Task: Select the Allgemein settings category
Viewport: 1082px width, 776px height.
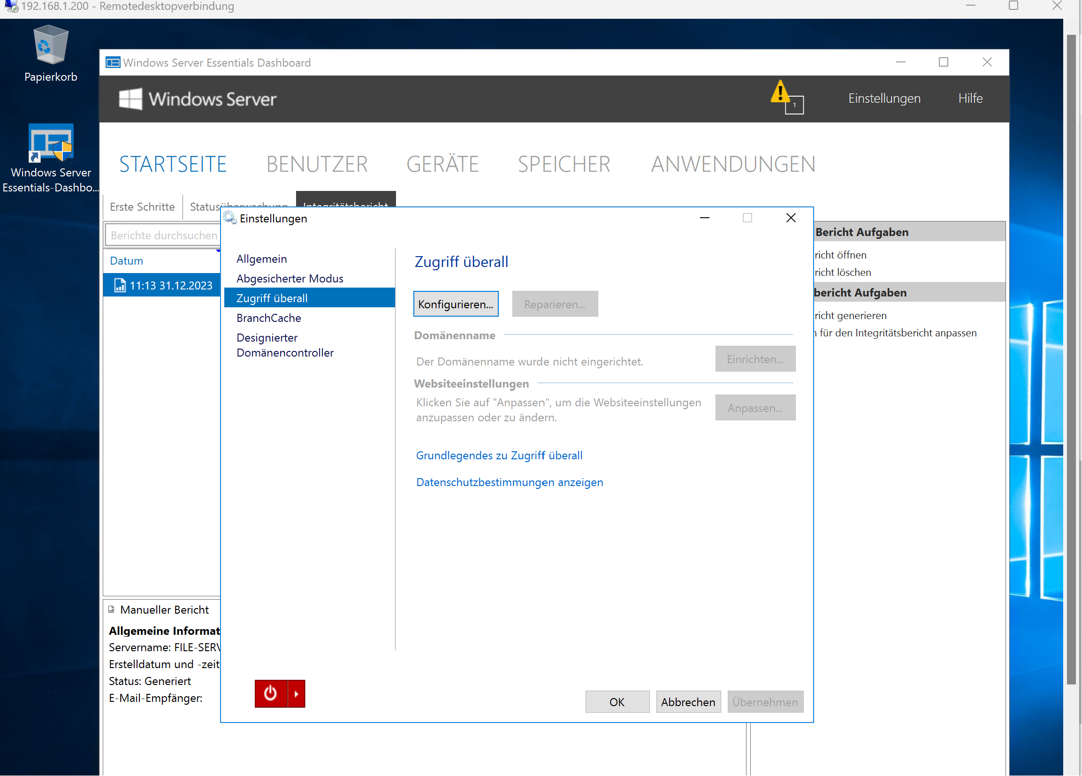Action: 260,258
